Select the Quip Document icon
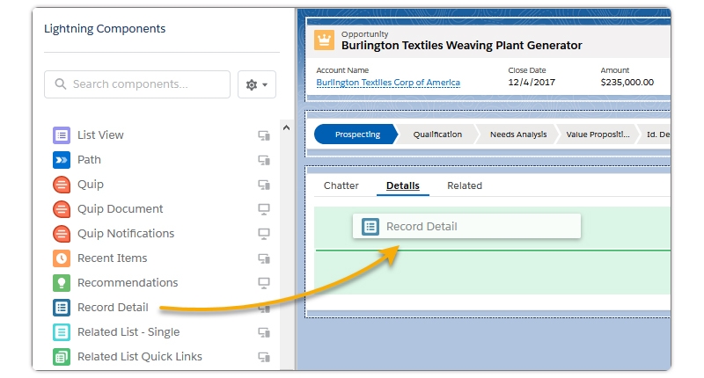This screenshot has width=704, height=378. click(61, 209)
